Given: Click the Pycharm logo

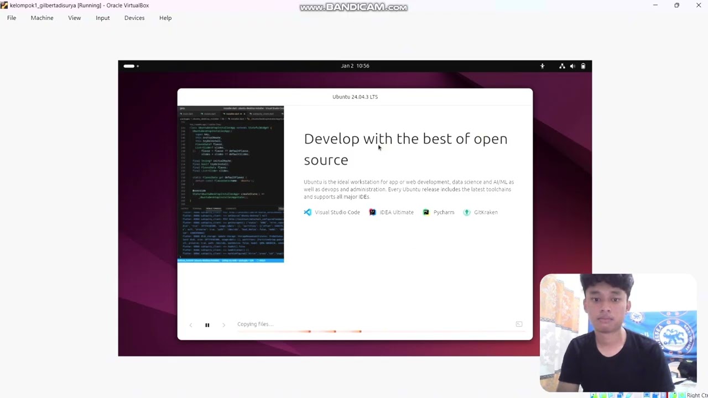Looking at the screenshot, I should point(426,212).
